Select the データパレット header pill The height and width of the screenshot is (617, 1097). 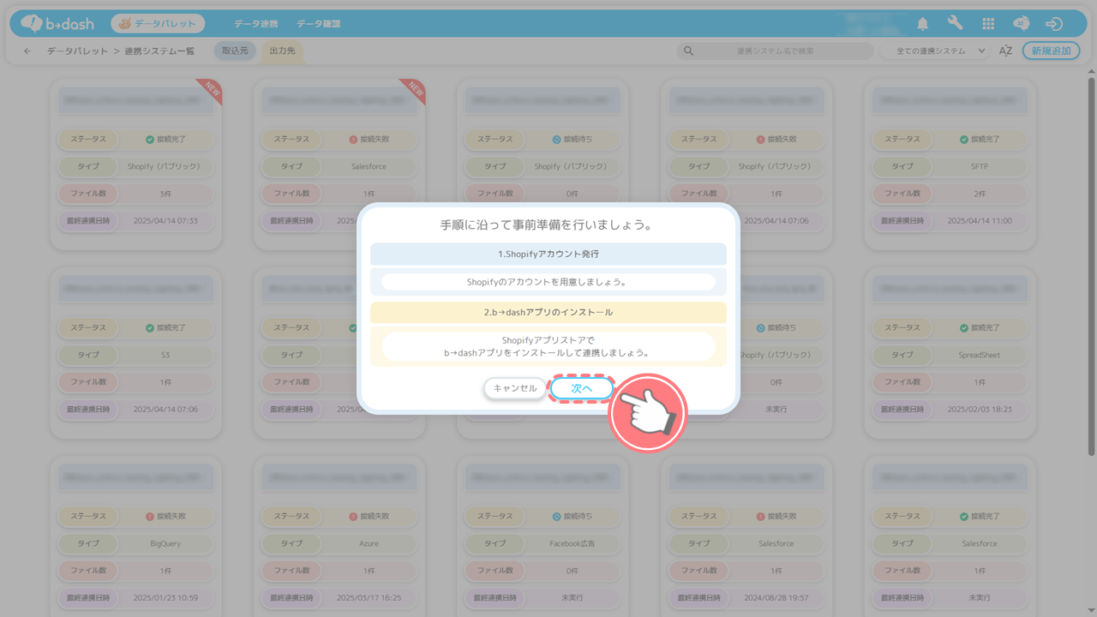[159, 24]
